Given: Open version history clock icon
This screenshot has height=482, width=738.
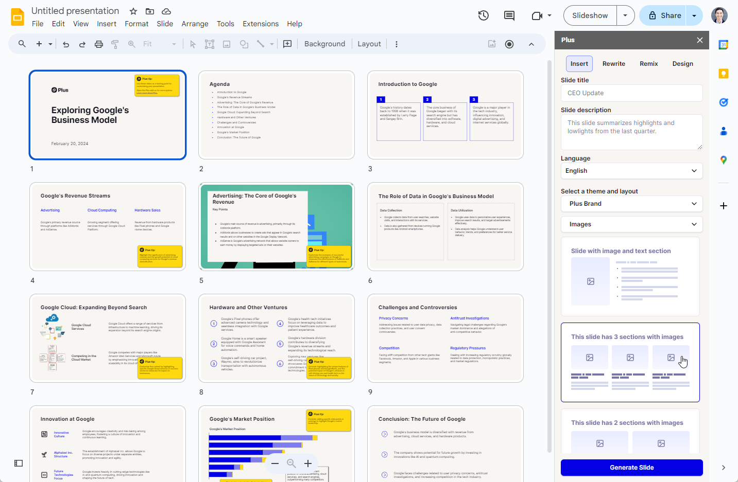Looking at the screenshot, I should [x=483, y=15].
